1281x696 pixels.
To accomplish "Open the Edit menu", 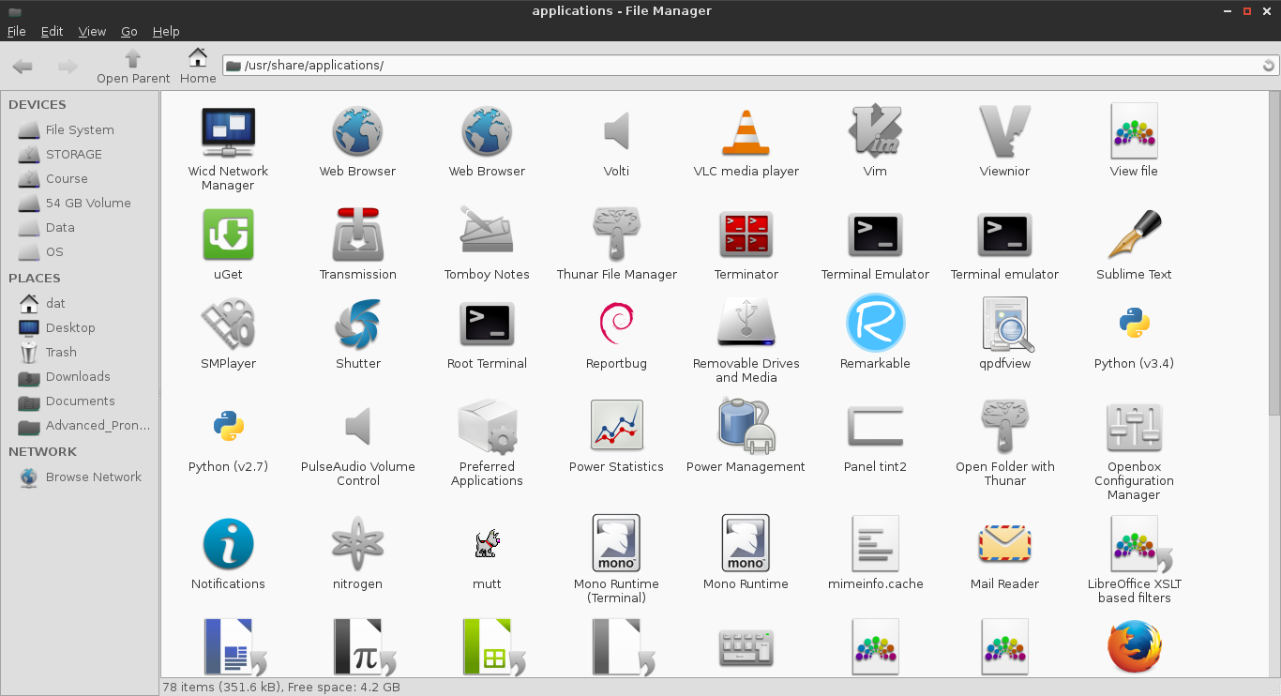I will [x=52, y=31].
